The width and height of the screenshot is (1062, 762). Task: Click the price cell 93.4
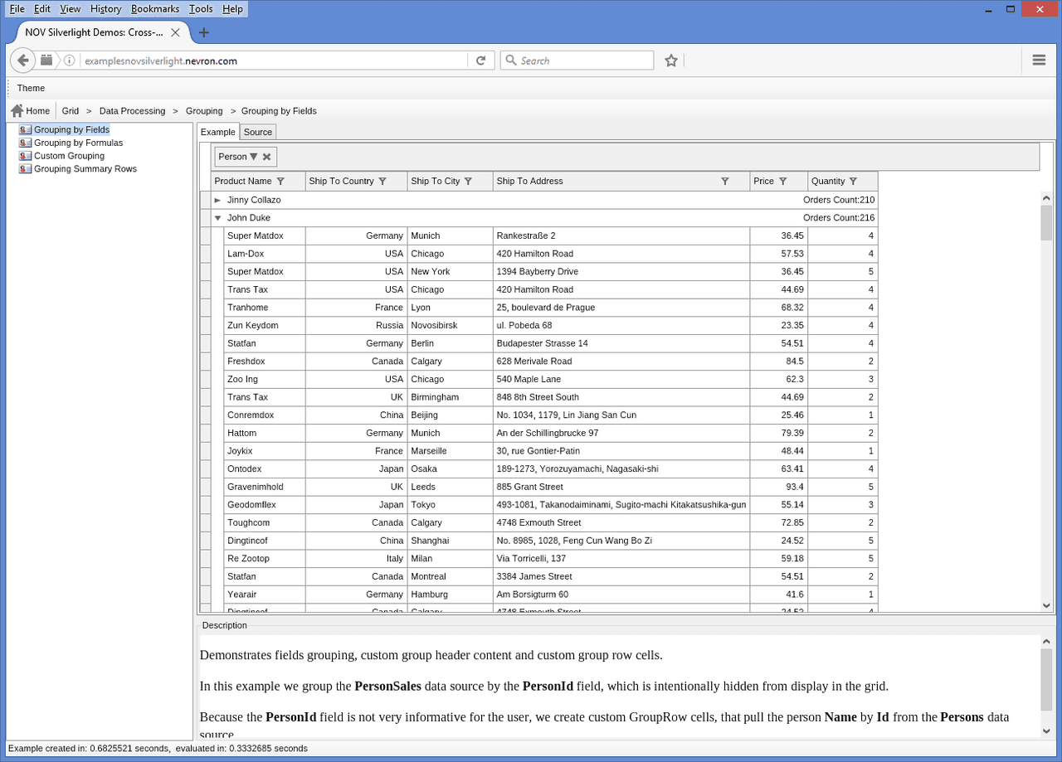coord(779,487)
